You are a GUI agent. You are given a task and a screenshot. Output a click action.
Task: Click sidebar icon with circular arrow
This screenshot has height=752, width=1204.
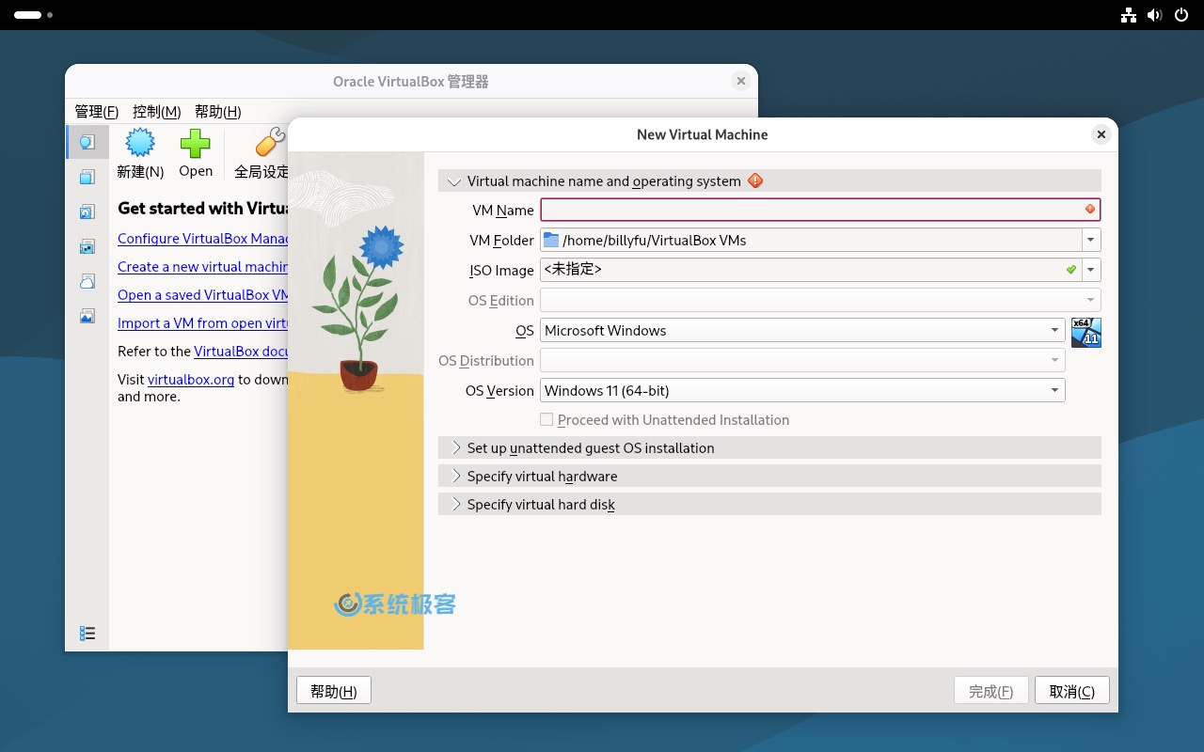[x=87, y=211]
